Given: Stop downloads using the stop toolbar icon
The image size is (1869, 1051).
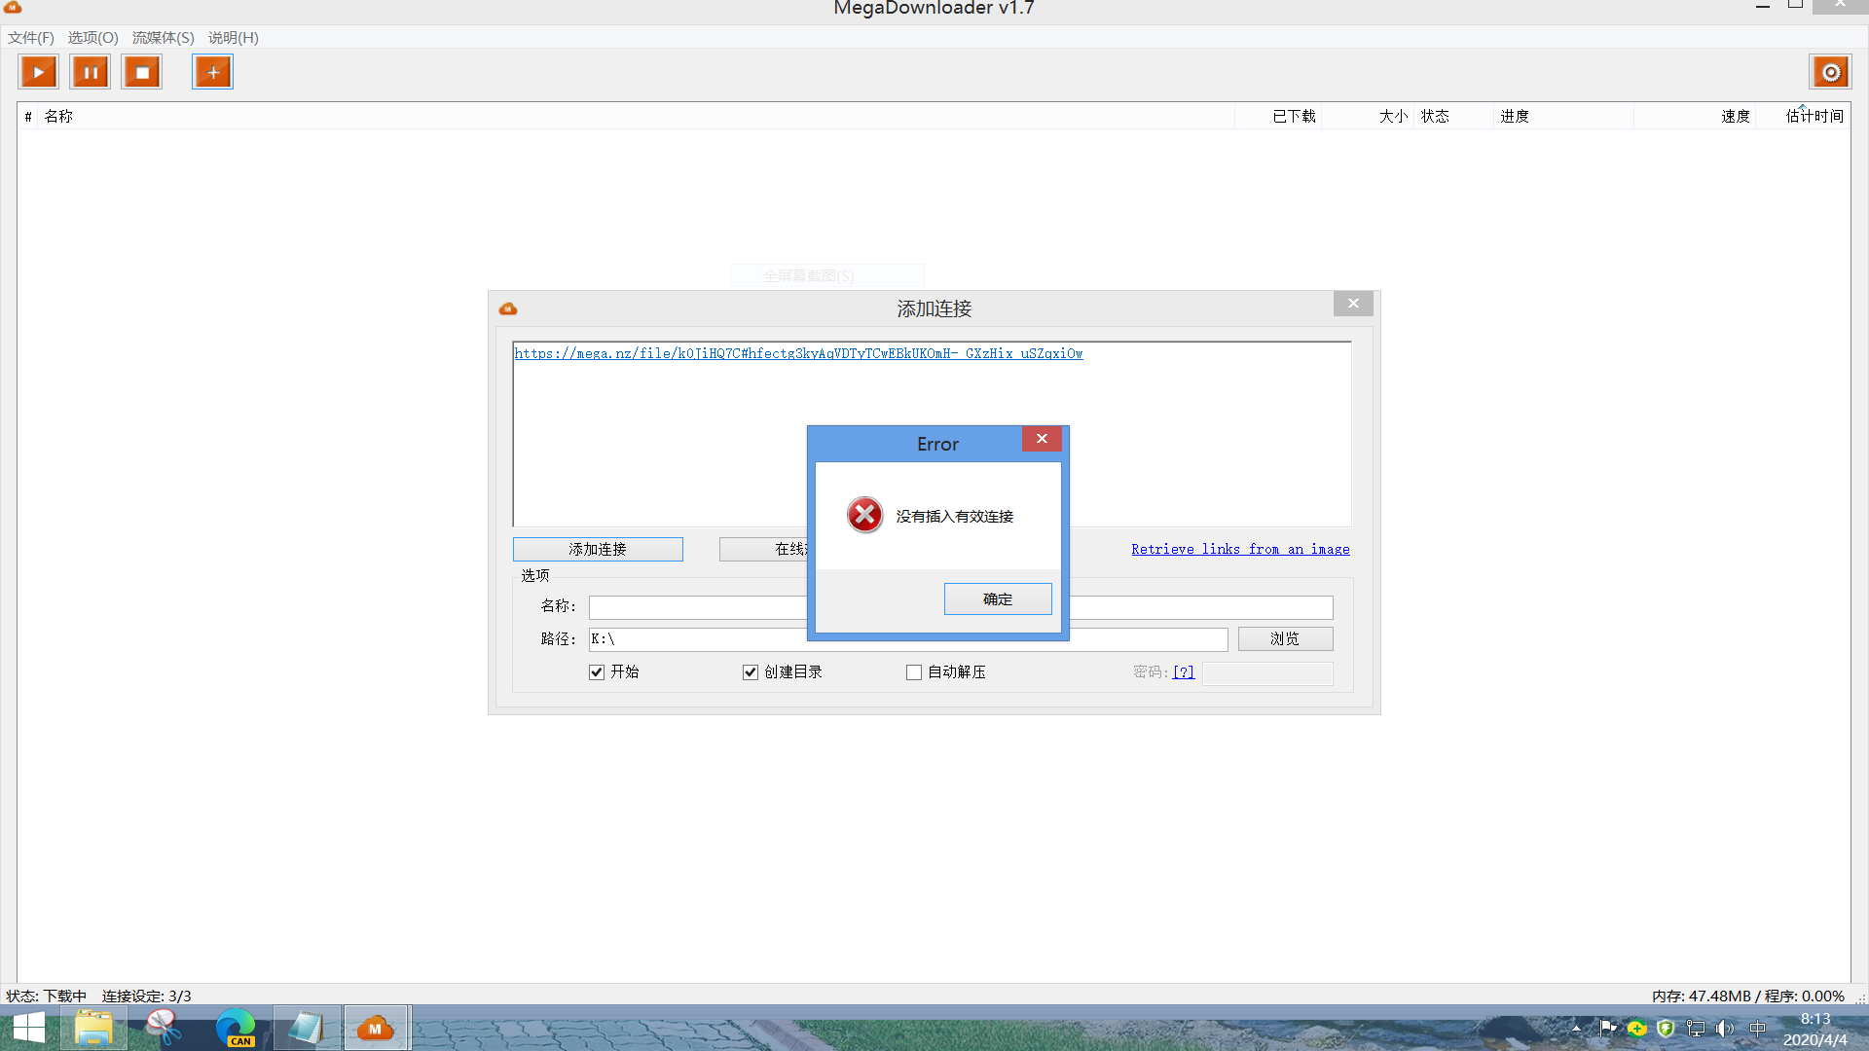Looking at the screenshot, I should [142, 72].
